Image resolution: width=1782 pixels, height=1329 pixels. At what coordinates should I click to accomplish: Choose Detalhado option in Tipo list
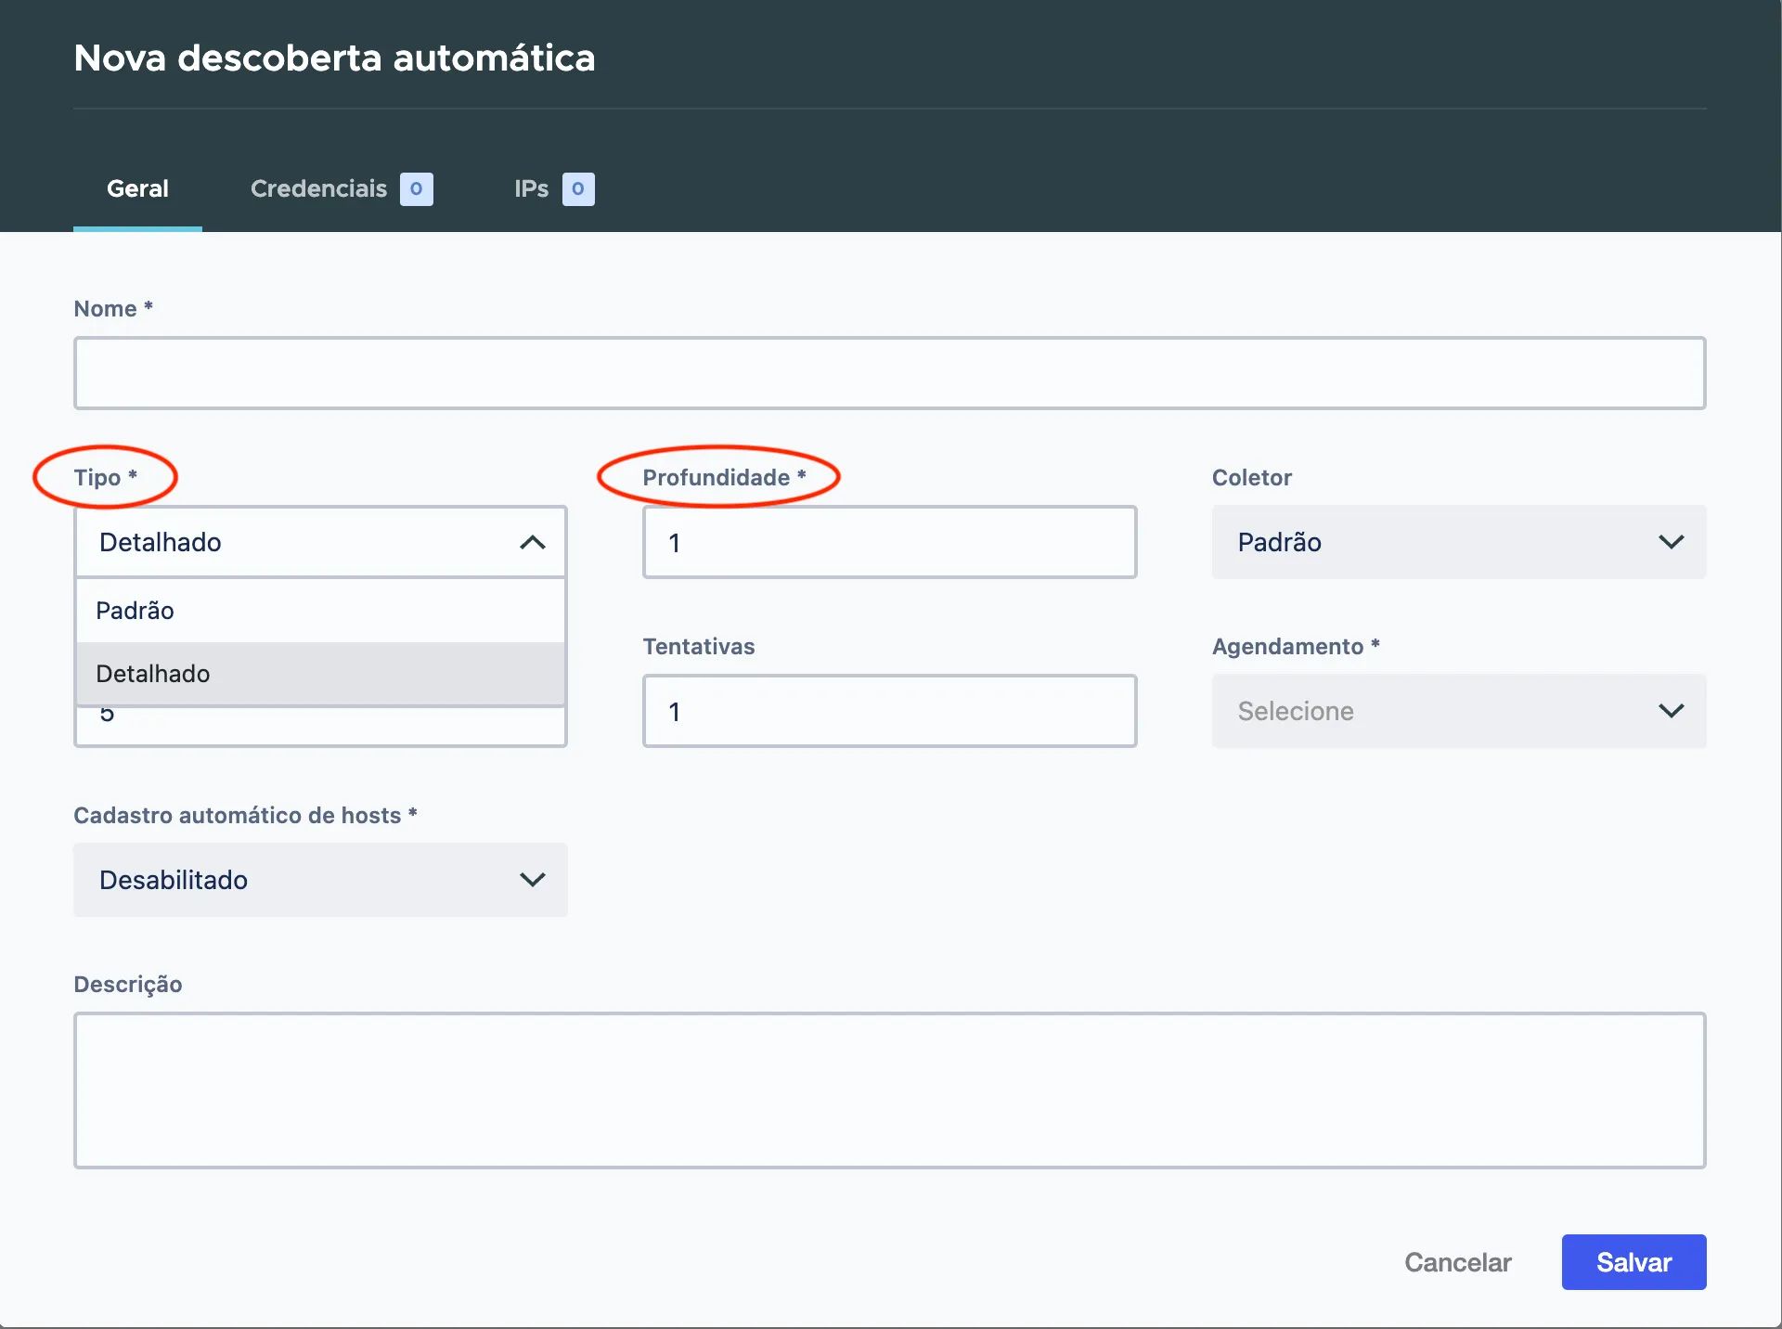(320, 674)
